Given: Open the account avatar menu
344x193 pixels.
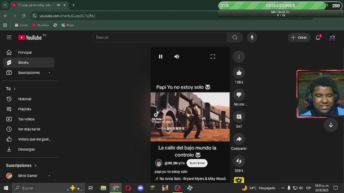Looking at the screenshot, I should [x=332, y=38].
